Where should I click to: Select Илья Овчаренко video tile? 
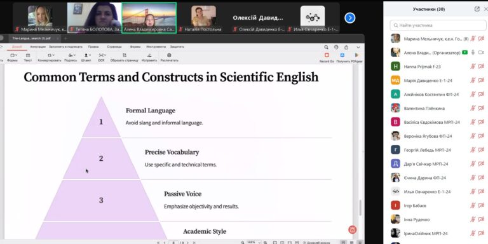[x=313, y=17]
